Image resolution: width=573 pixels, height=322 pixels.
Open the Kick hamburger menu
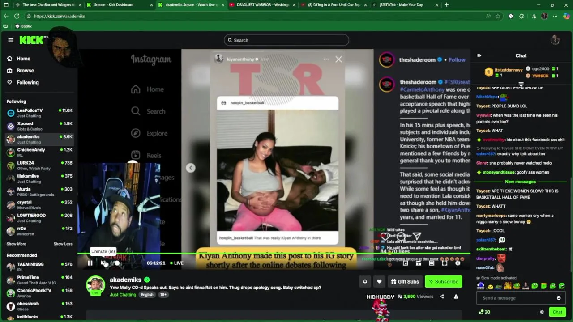[11, 40]
